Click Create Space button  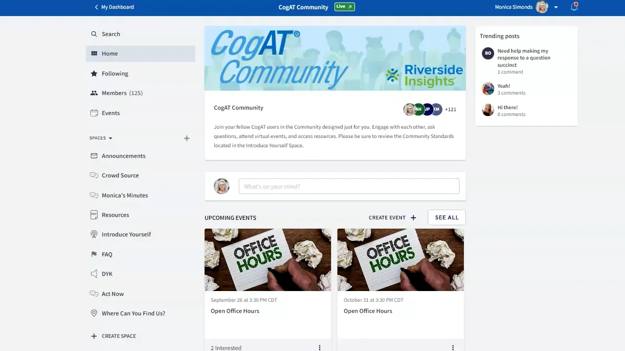(114, 336)
